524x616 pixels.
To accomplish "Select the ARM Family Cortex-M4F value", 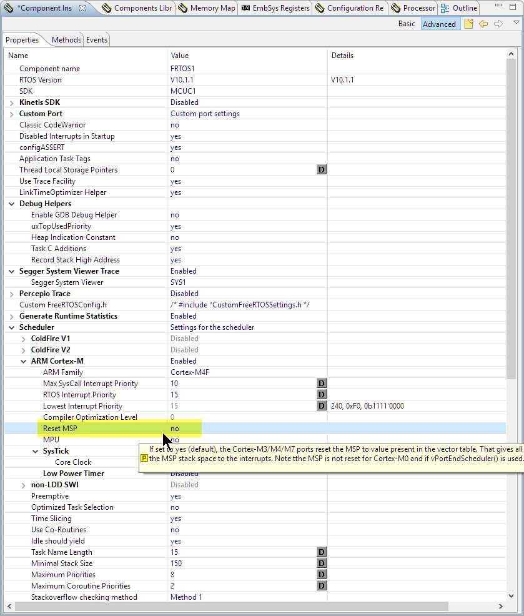I will point(190,372).
